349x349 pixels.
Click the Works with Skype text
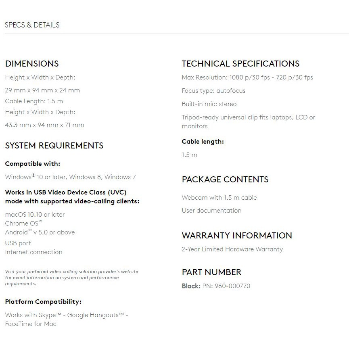click(x=66, y=315)
